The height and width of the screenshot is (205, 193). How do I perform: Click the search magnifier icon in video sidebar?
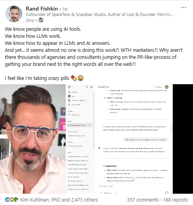tap(87, 87)
